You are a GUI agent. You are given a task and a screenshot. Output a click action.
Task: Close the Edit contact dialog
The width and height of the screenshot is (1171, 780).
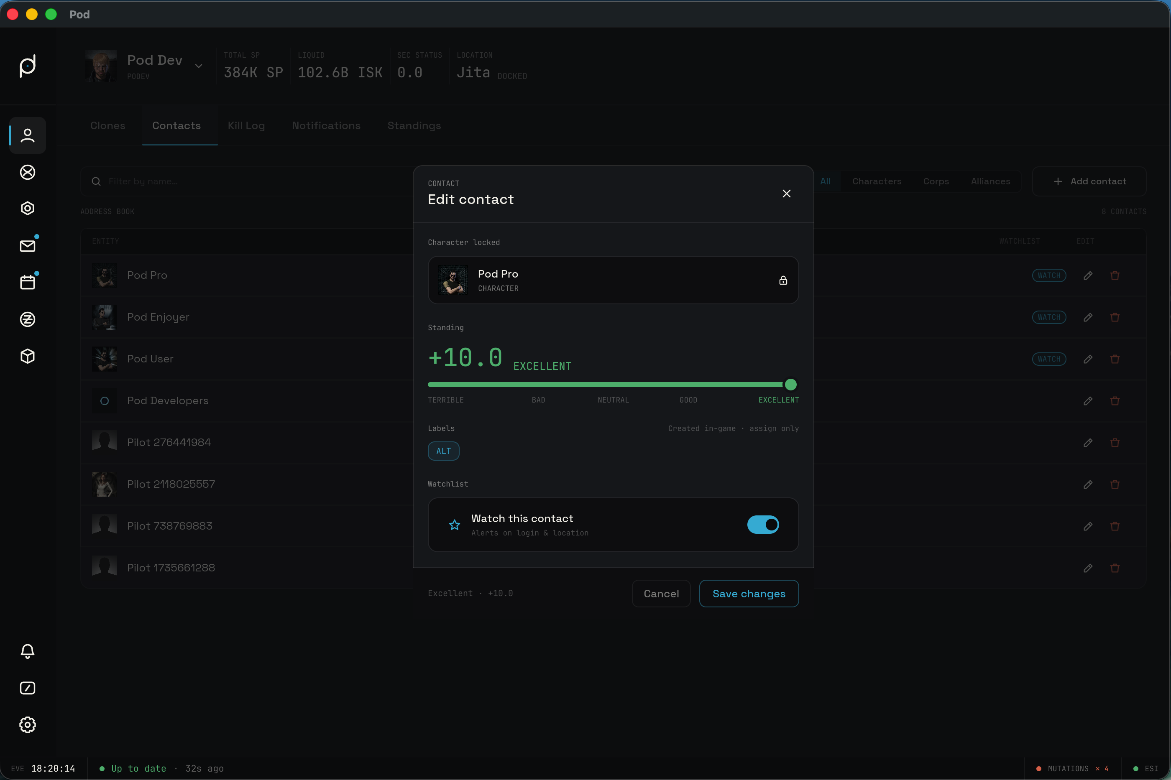(786, 194)
